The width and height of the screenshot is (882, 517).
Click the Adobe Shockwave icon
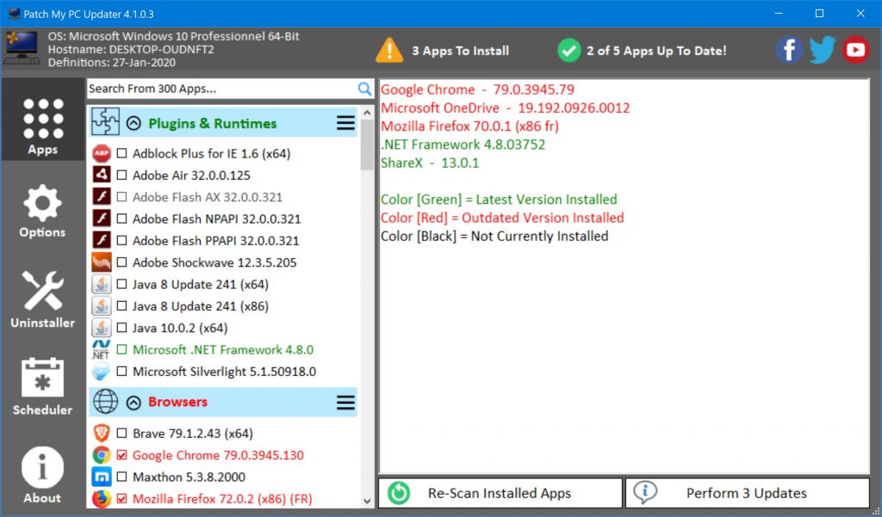click(x=102, y=262)
